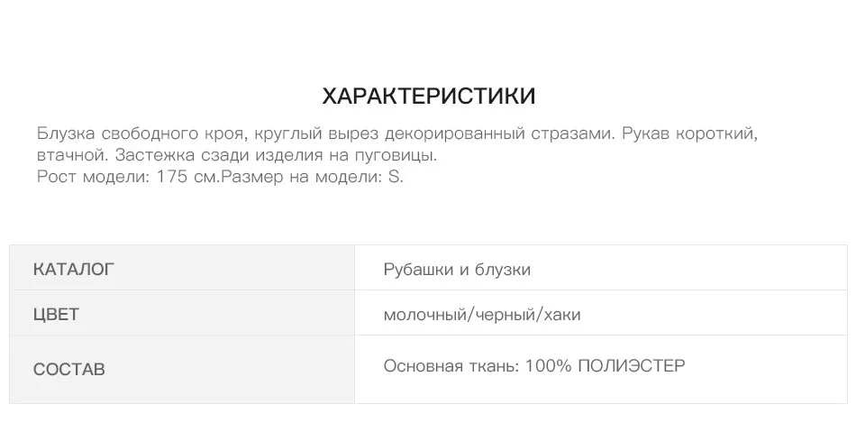Click the ЦВЕТ row label
This screenshot has height=432, width=856.
point(56,315)
